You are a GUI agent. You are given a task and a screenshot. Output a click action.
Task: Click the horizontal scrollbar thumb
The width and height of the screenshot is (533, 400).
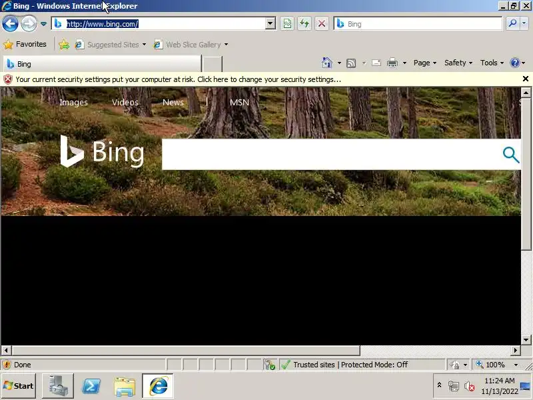click(x=186, y=351)
